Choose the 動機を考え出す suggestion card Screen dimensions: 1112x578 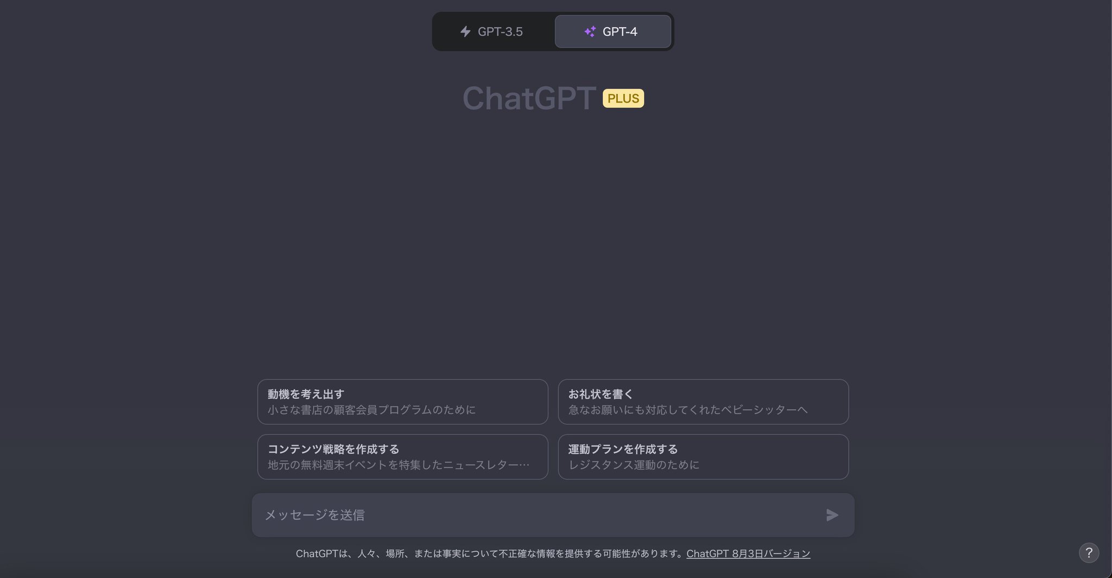[x=402, y=402]
